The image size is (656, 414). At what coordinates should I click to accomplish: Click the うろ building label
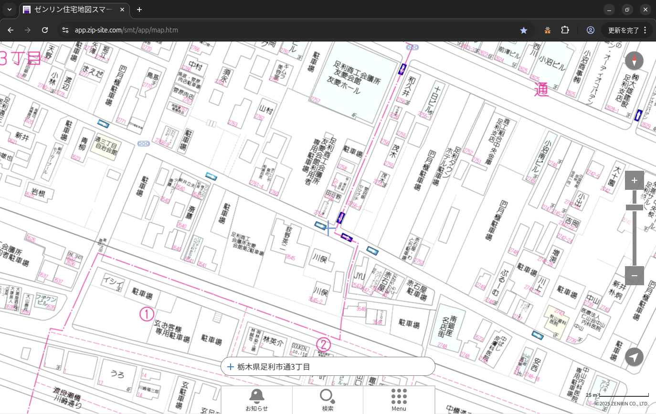[118, 373]
